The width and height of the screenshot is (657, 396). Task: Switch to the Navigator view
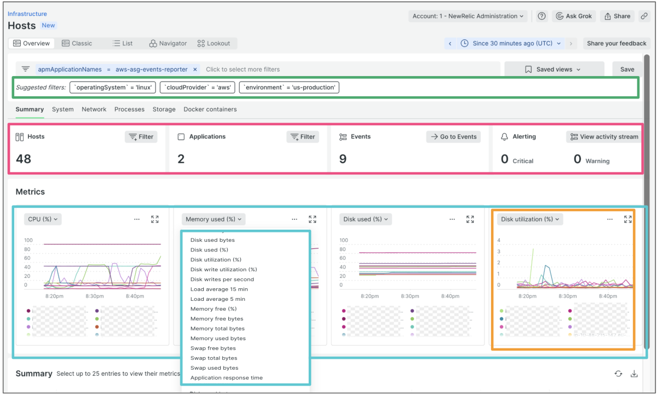tap(168, 44)
